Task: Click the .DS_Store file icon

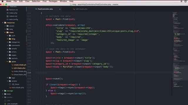Action: pyautogui.click(x=10, y=84)
